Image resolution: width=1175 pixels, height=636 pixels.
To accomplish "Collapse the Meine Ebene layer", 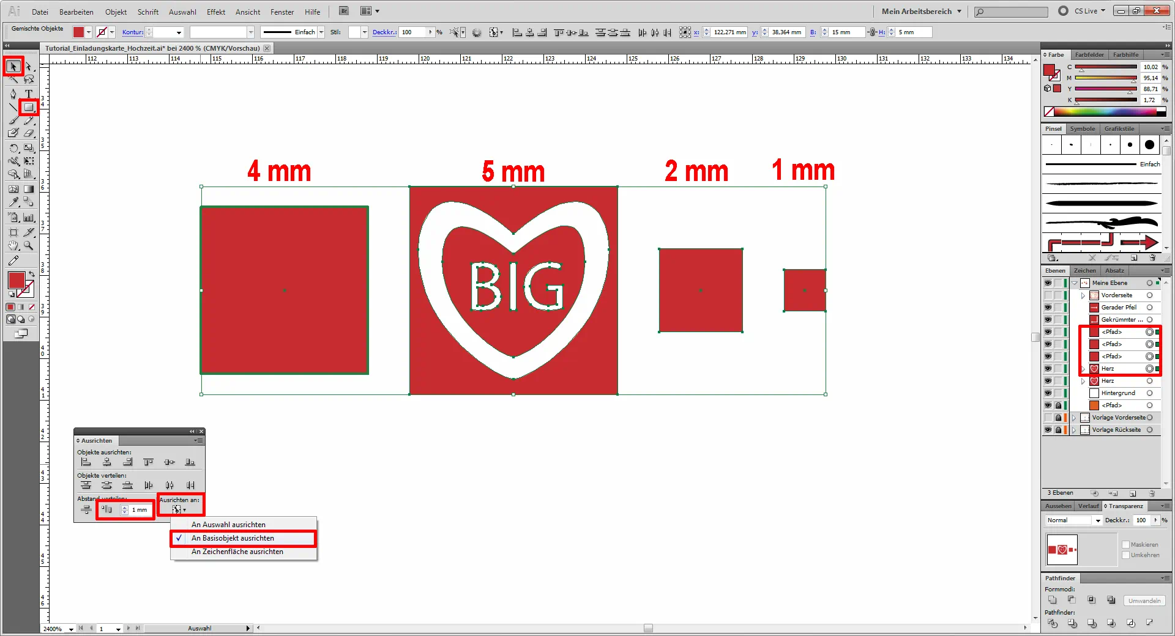I will coord(1074,283).
